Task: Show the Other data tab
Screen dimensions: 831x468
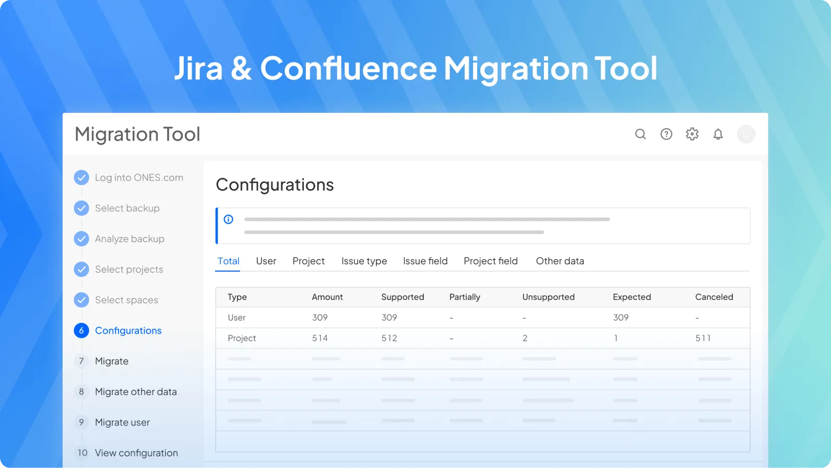Action: point(560,261)
